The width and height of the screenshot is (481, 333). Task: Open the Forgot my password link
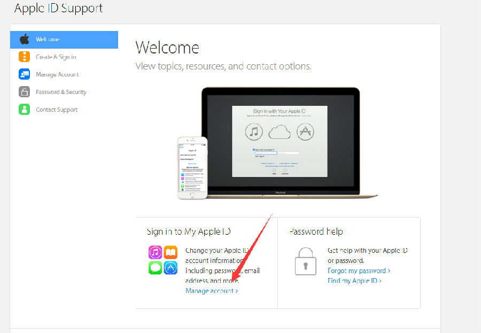click(x=359, y=270)
